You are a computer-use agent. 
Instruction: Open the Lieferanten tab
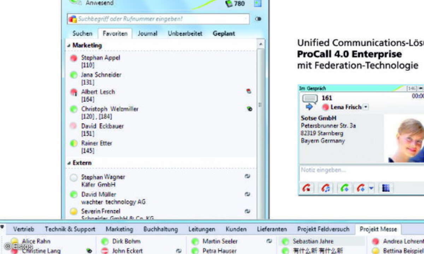[272, 229]
